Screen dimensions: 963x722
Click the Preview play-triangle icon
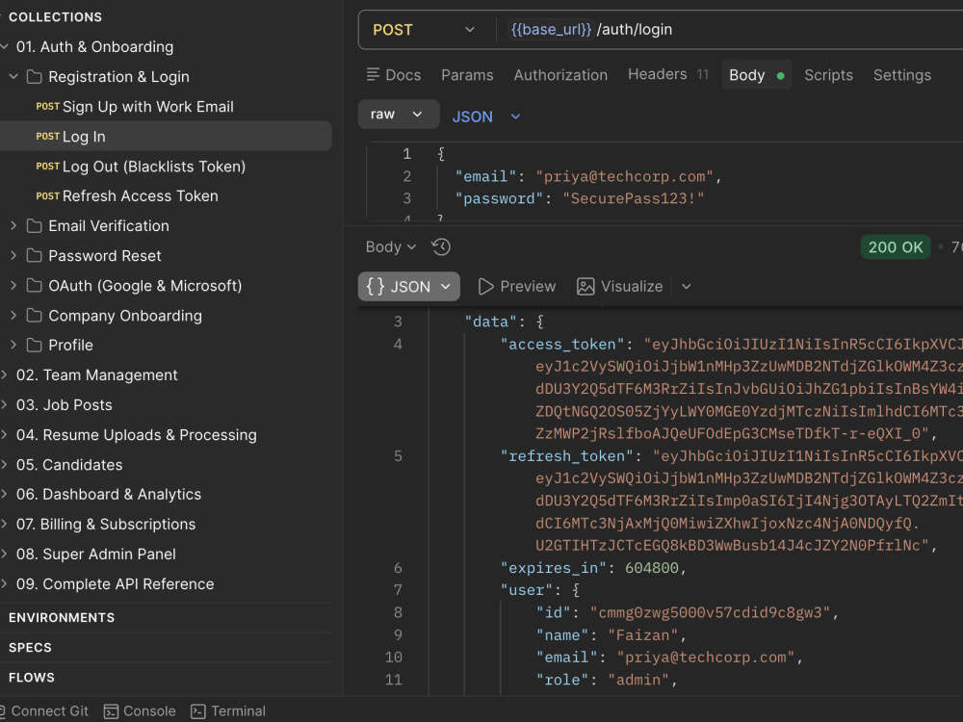click(485, 286)
